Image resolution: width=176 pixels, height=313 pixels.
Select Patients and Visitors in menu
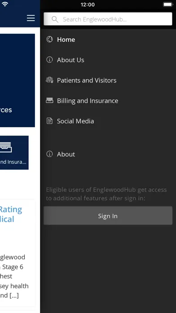pos(108,80)
